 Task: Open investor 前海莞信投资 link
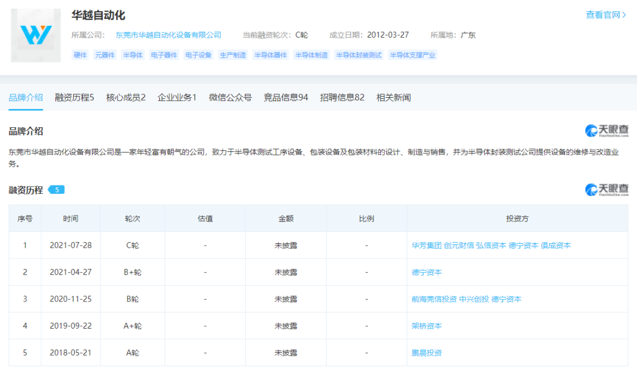pyautogui.click(x=434, y=299)
